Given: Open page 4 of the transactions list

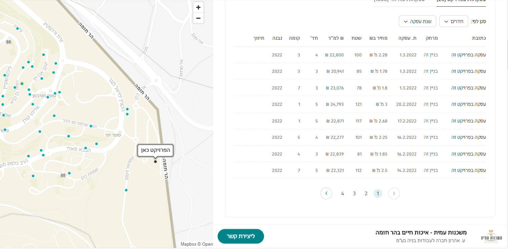Looking at the screenshot, I should (342, 194).
